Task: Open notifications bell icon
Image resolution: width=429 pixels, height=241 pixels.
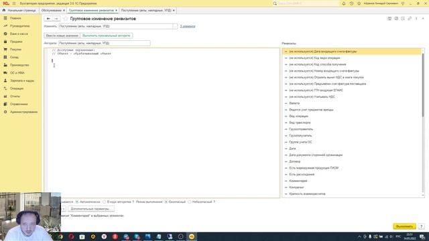Action: pos(344,3)
